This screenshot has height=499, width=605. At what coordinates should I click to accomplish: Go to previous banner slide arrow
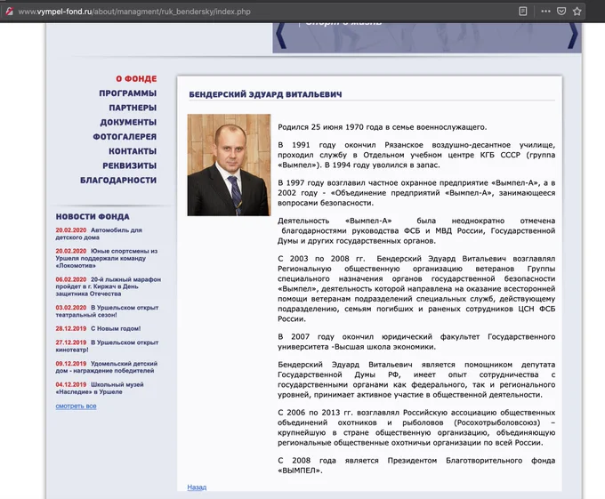pos(281,36)
